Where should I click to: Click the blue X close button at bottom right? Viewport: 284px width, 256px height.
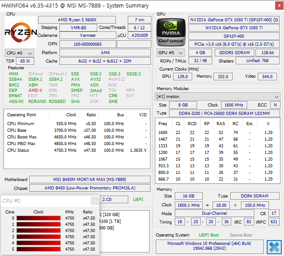click(274, 247)
